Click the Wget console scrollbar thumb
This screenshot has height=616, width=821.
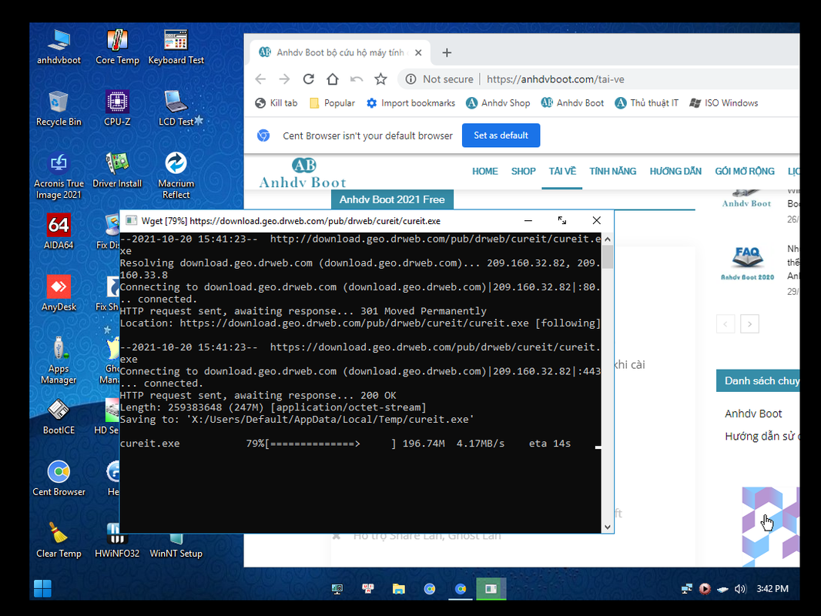coord(608,257)
